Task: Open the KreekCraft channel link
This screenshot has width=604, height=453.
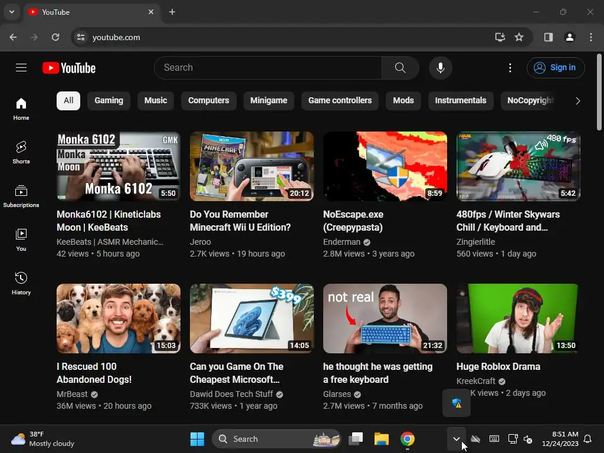Action: point(476,381)
